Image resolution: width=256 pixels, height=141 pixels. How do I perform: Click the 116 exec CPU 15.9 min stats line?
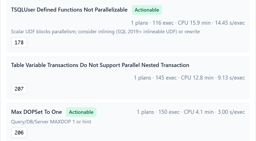coord(188,23)
